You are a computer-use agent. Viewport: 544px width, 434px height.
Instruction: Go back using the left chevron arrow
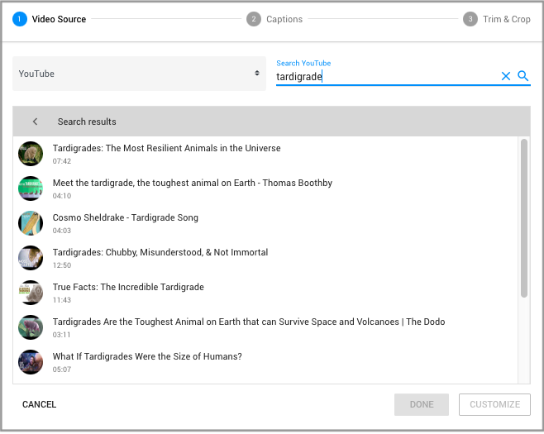[35, 122]
